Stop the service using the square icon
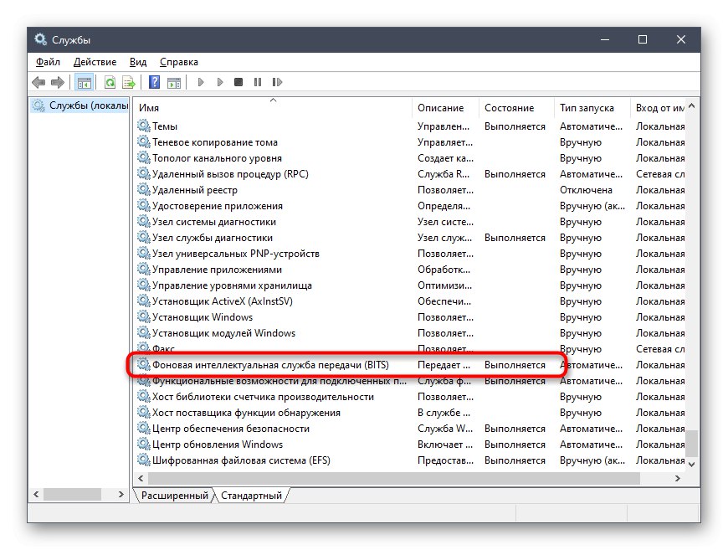728x550 pixels. click(x=240, y=82)
